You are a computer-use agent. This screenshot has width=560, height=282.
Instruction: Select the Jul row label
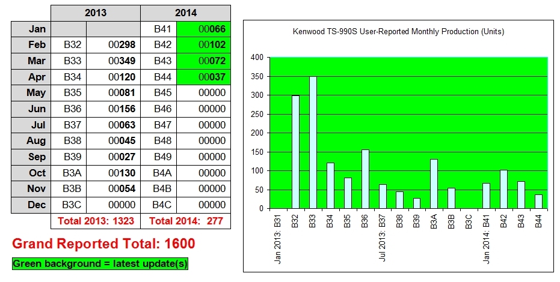coord(31,125)
